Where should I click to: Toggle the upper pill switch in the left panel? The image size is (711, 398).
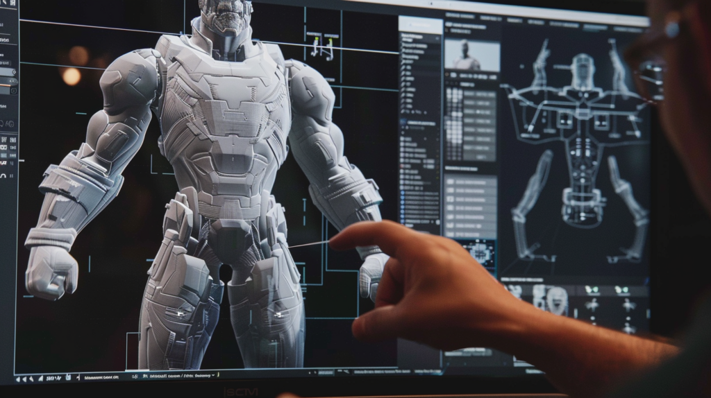click(8, 72)
